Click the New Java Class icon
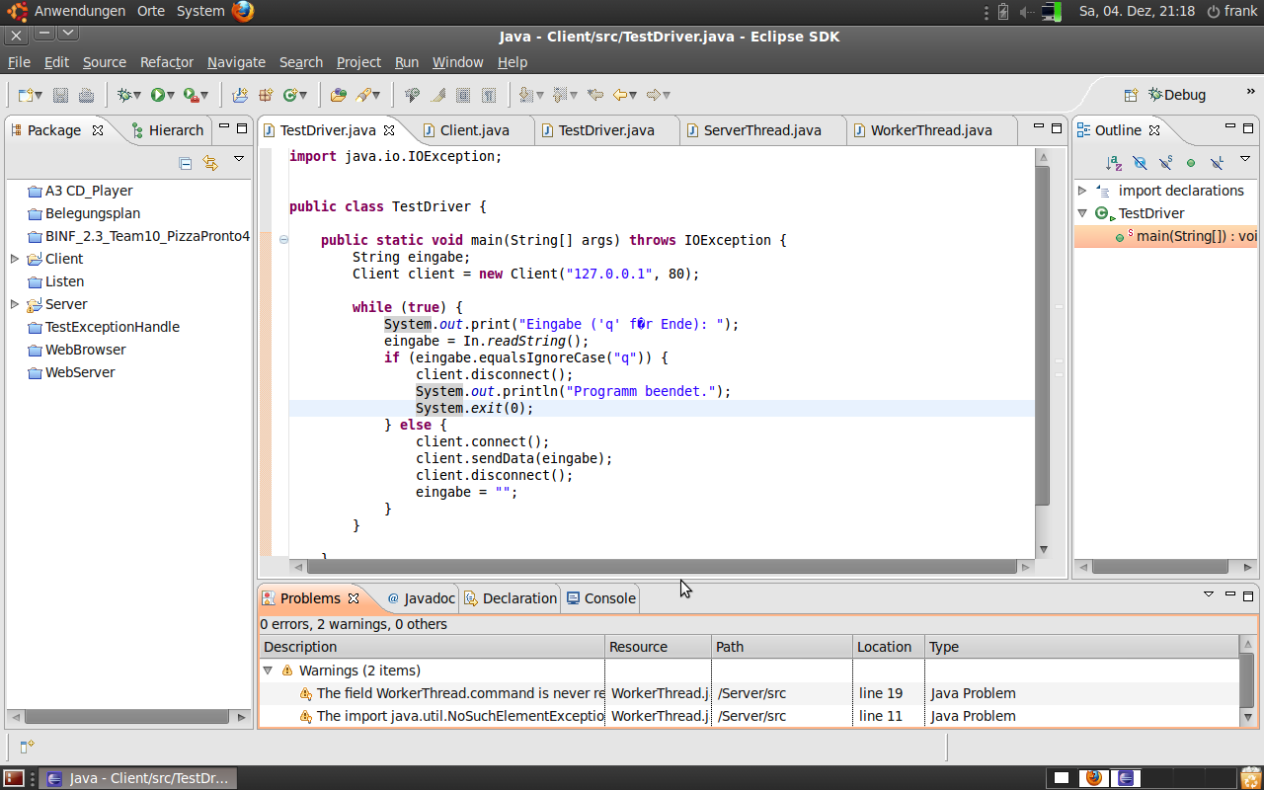The image size is (1264, 790). 290,95
